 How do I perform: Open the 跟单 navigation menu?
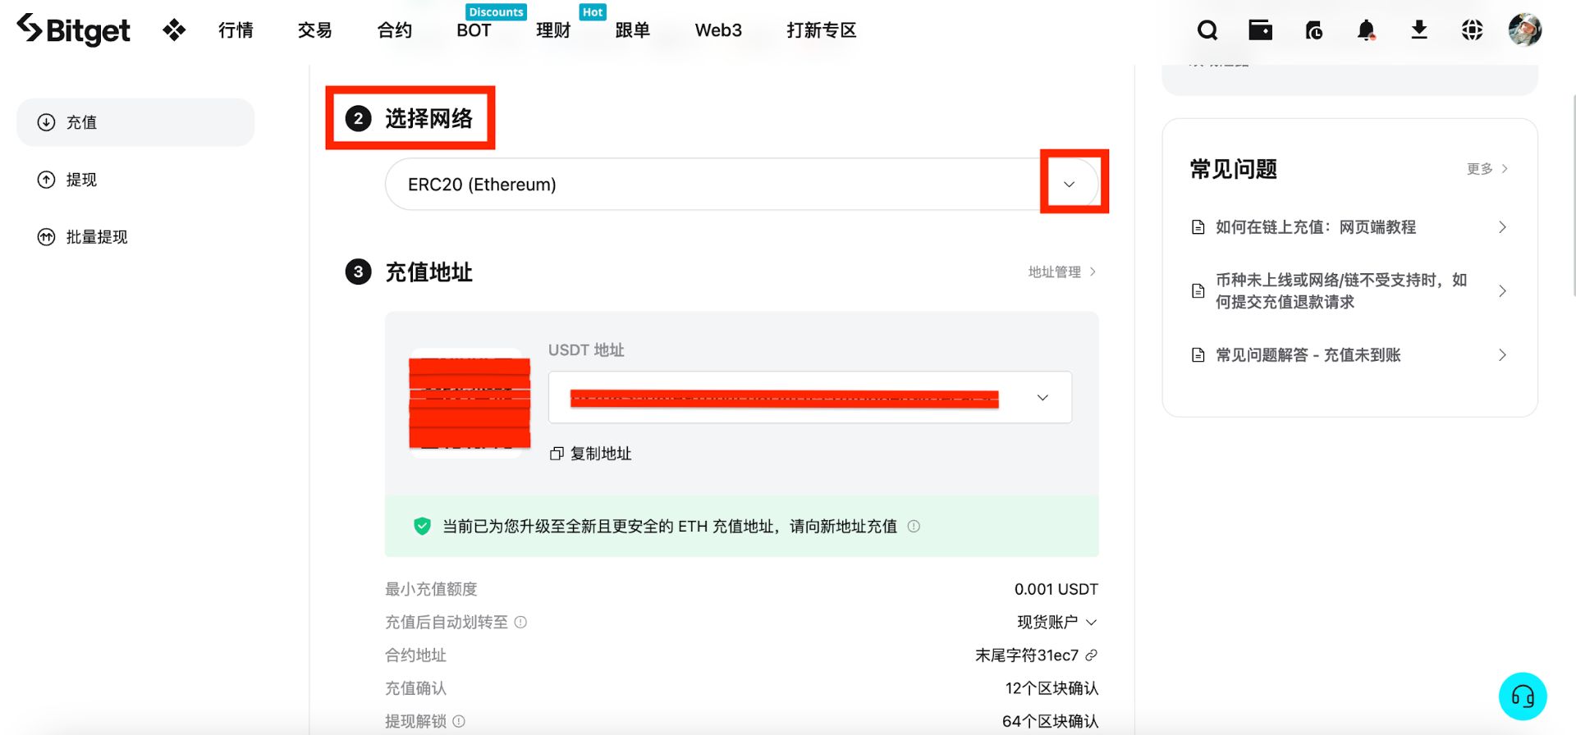[x=633, y=30]
